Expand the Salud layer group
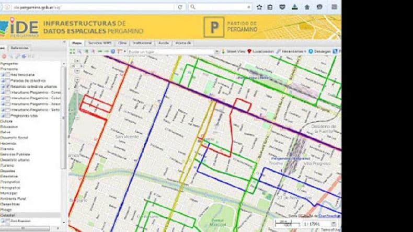This screenshot has width=413, height=232. (5, 132)
